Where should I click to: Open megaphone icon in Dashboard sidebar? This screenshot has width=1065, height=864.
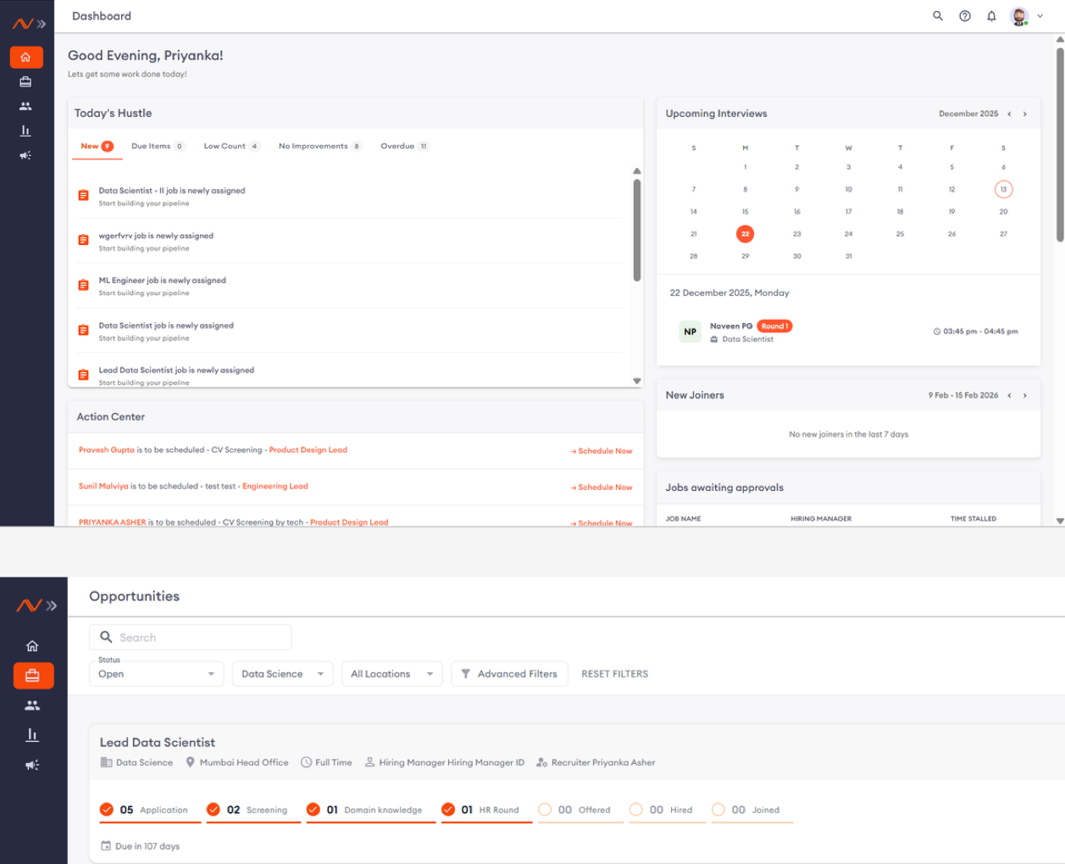coord(25,155)
